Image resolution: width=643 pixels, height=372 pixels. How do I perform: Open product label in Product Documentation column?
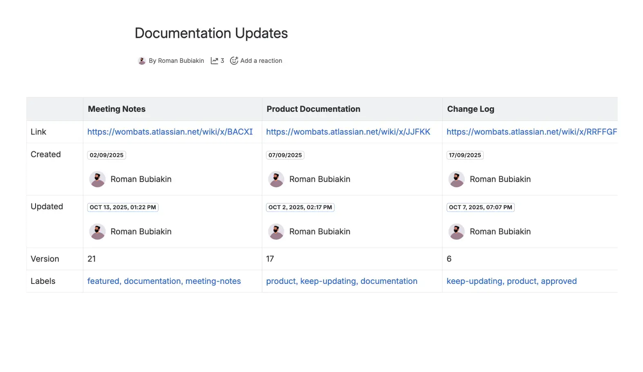coord(281,281)
